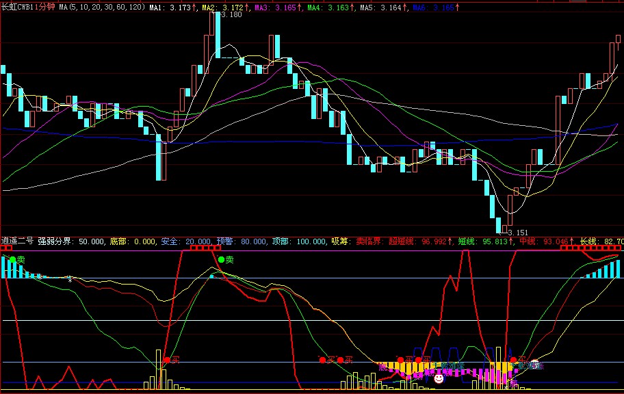Click the 3.180 high price label

tap(232, 15)
